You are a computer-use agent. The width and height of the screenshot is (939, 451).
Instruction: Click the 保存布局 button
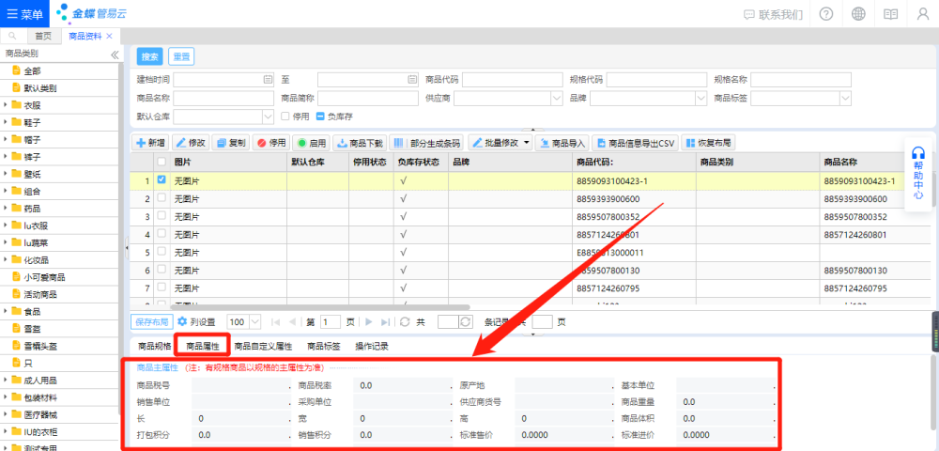pos(152,321)
